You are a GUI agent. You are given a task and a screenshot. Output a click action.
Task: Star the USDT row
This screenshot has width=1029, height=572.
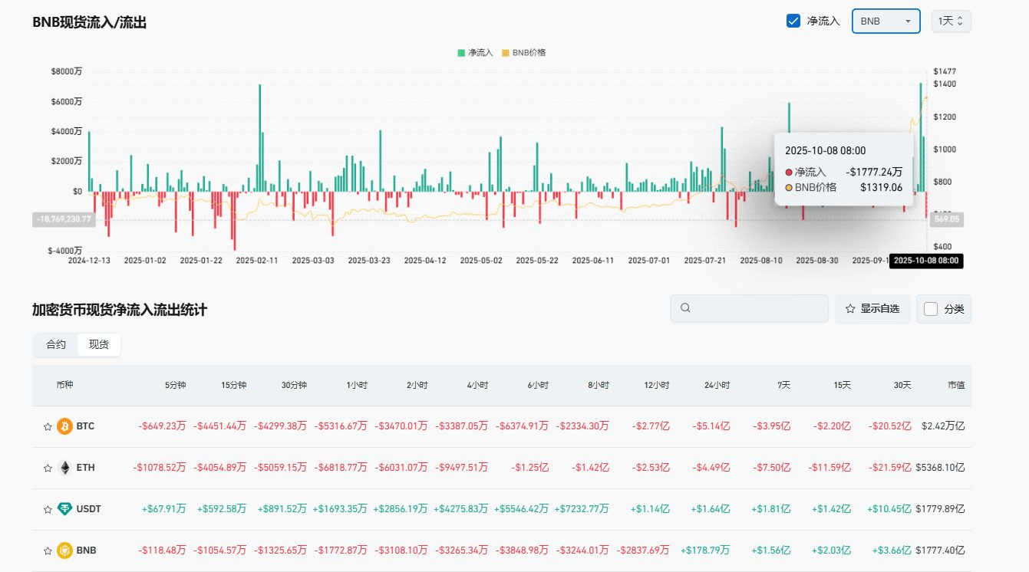click(48, 509)
